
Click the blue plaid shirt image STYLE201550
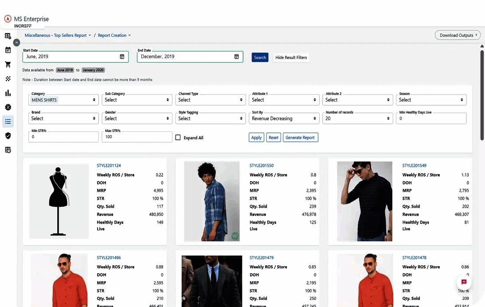pyautogui.click(x=212, y=201)
